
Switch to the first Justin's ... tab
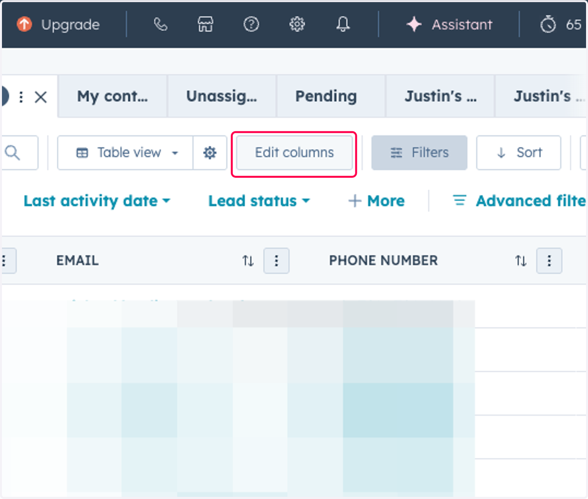click(x=441, y=96)
